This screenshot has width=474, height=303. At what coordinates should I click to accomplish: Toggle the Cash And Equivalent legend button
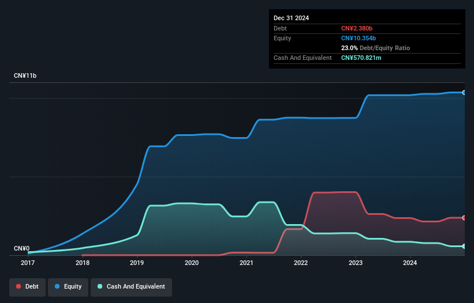(131, 287)
